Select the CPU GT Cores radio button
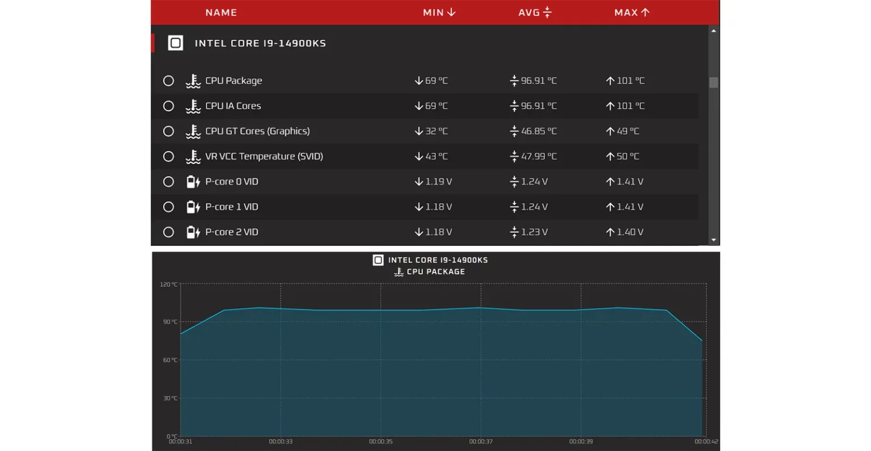871x451 pixels. (x=168, y=131)
